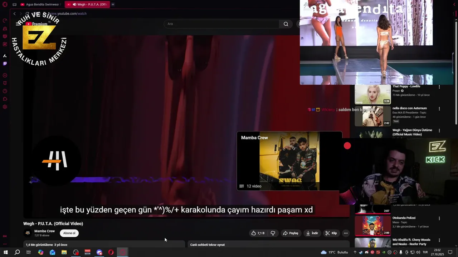Open Voicemeeter from the taskbar
Screen dimensions: 458x257
(x=88, y=252)
